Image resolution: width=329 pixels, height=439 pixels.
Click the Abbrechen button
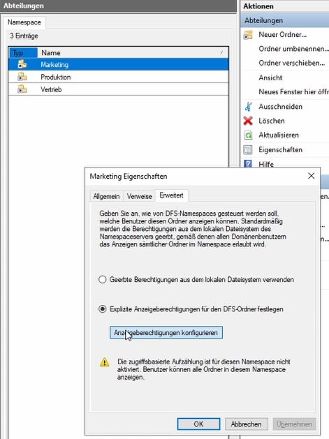click(246, 424)
